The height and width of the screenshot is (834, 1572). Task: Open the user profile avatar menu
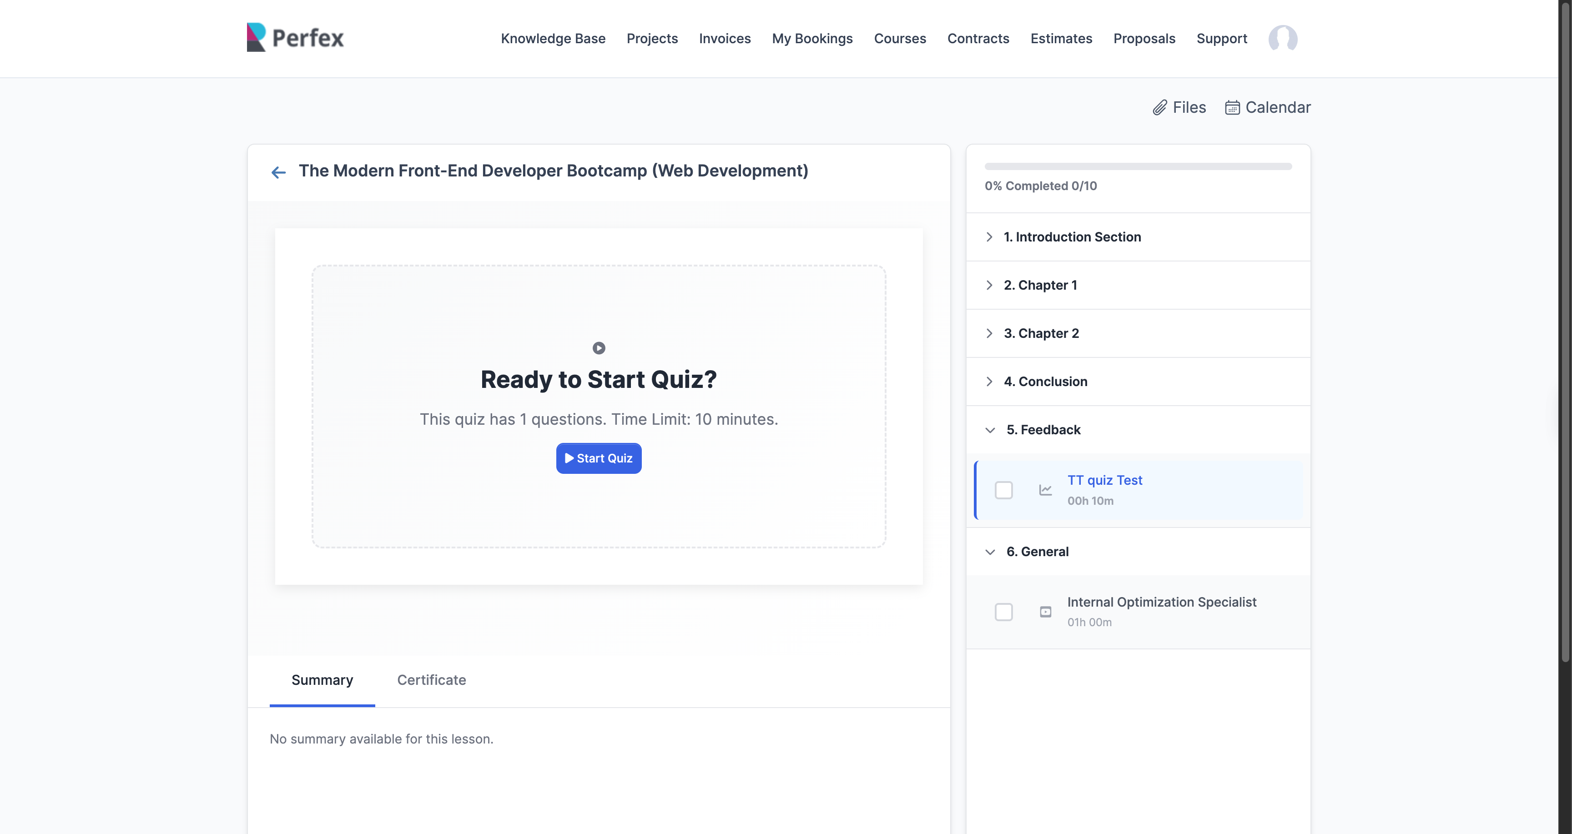tap(1283, 39)
